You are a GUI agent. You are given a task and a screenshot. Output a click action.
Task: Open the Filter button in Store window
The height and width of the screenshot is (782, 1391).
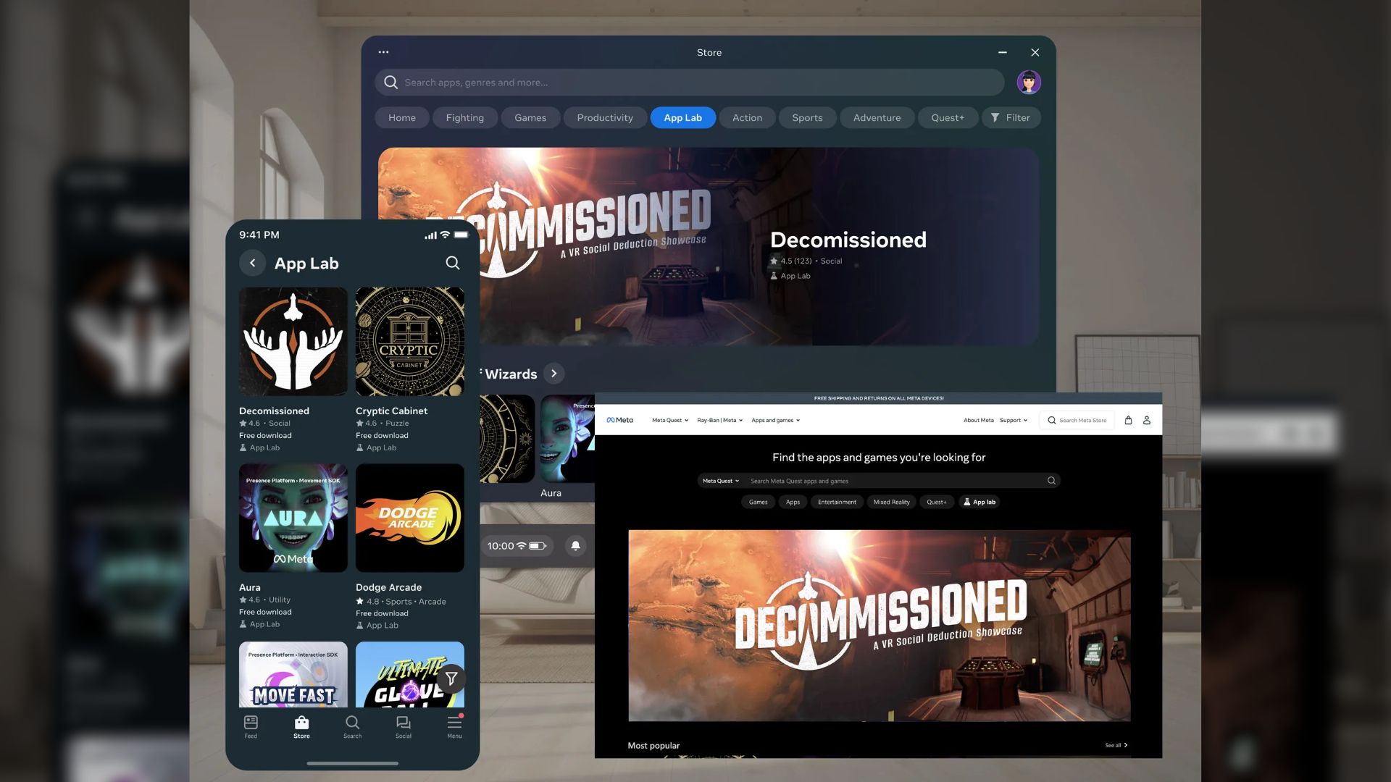pos(1011,118)
